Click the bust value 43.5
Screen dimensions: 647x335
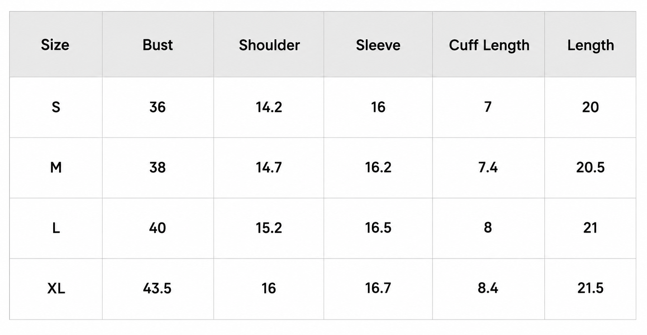click(157, 288)
